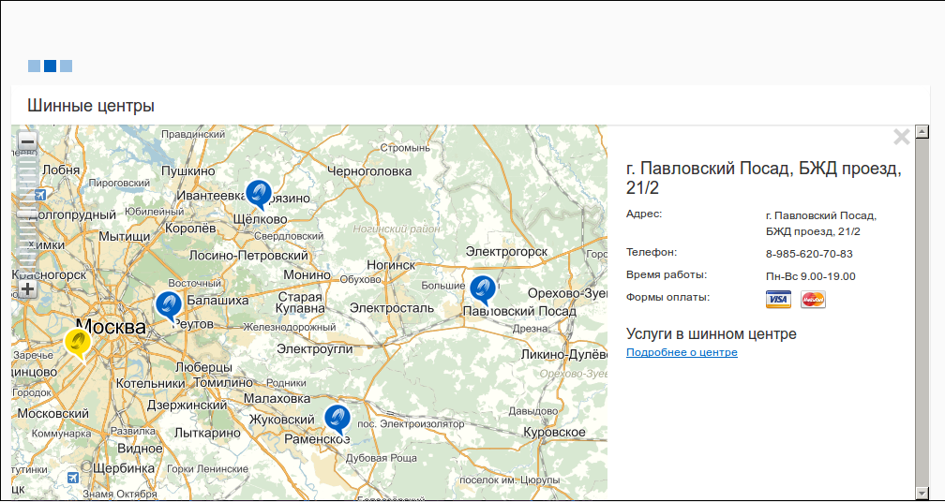Click the vertical scrollbar track of the panel
This screenshot has height=502, width=945.
(921, 312)
